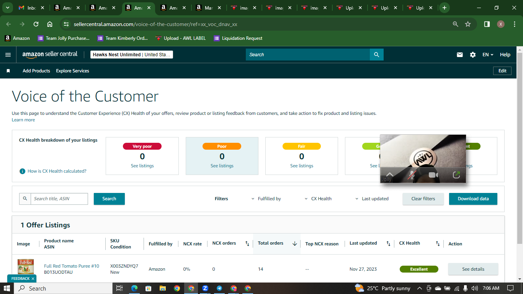Open See listings under Very poor

click(142, 166)
